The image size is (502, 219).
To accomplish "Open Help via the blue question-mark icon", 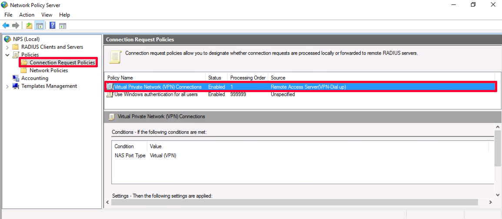I will (x=53, y=26).
